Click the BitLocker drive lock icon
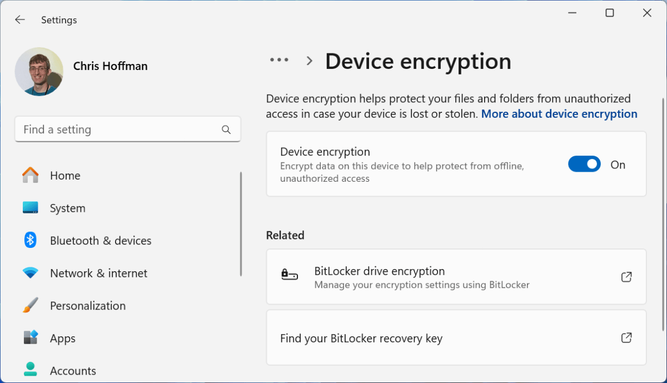This screenshot has width=667, height=383. click(x=289, y=276)
